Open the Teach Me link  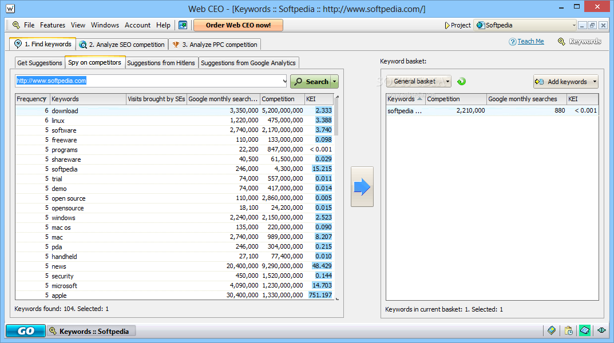[x=530, y=41]
